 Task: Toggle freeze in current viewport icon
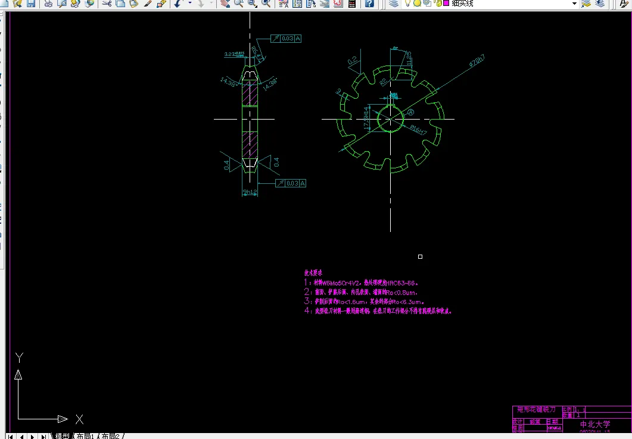(427, 3)
